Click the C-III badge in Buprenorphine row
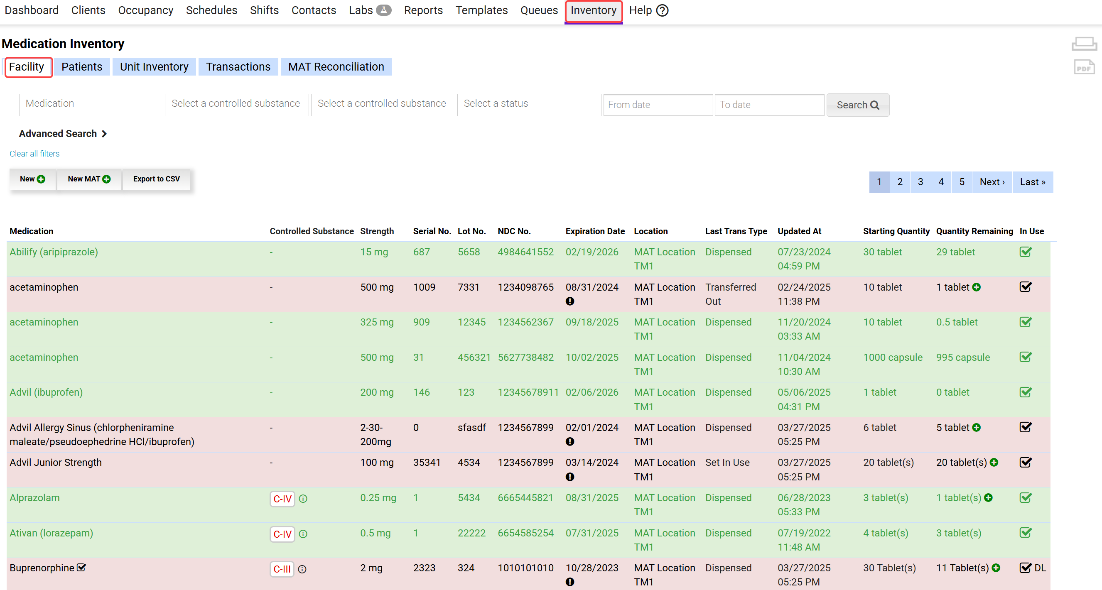The width and height of the screenshot is (1102, 590). click(x=282, y=569)
